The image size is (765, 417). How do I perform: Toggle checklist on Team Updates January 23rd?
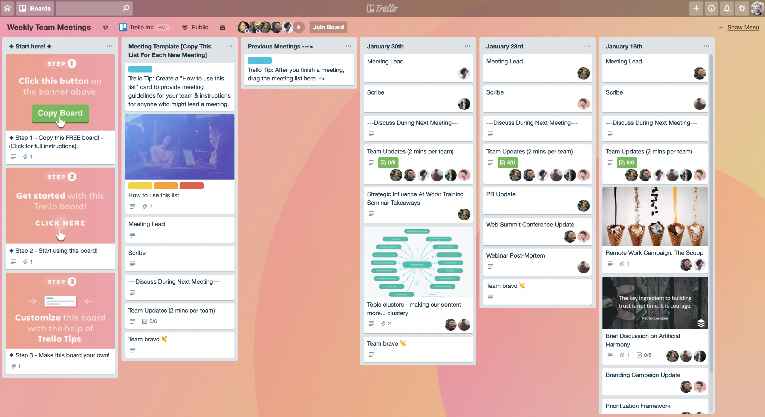pos(507,162)
